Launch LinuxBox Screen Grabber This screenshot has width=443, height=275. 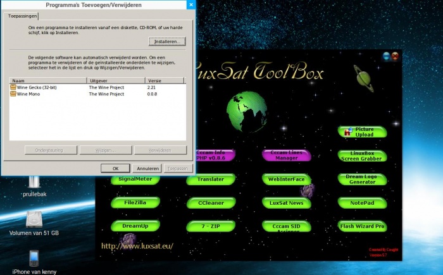click(x=362, y=156)
